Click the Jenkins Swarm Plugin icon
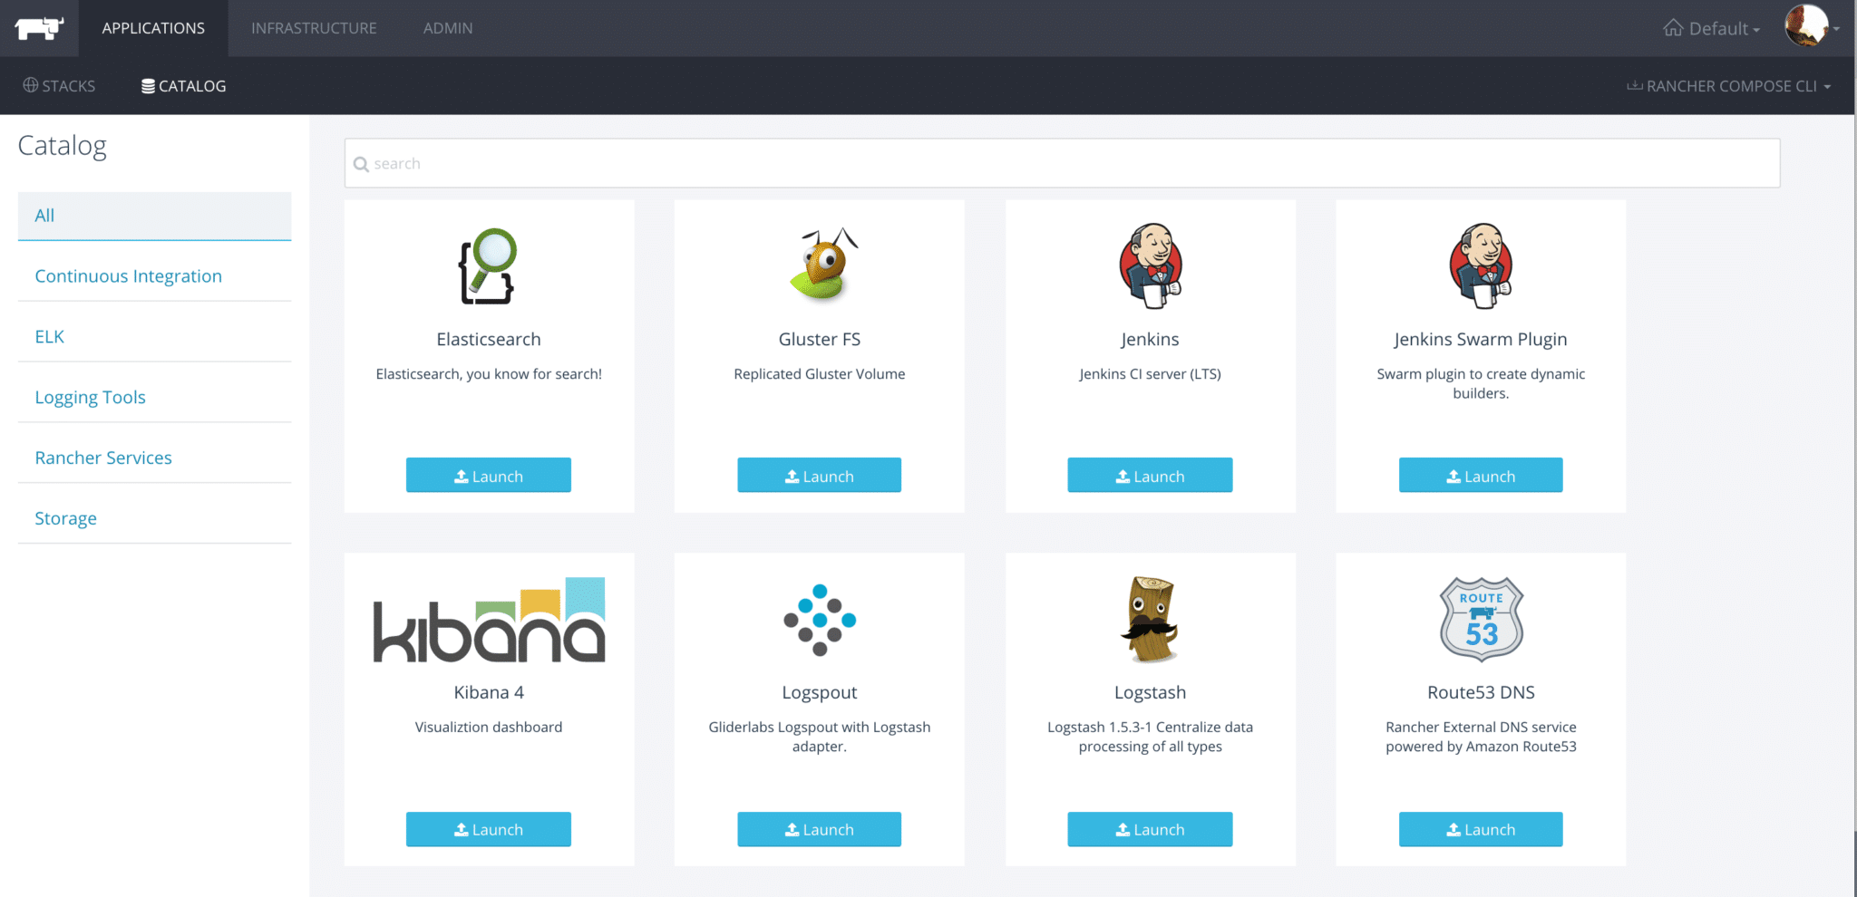Image resolution: width=1857 pixels, height=897 pixels. [x=1481, y=265]
